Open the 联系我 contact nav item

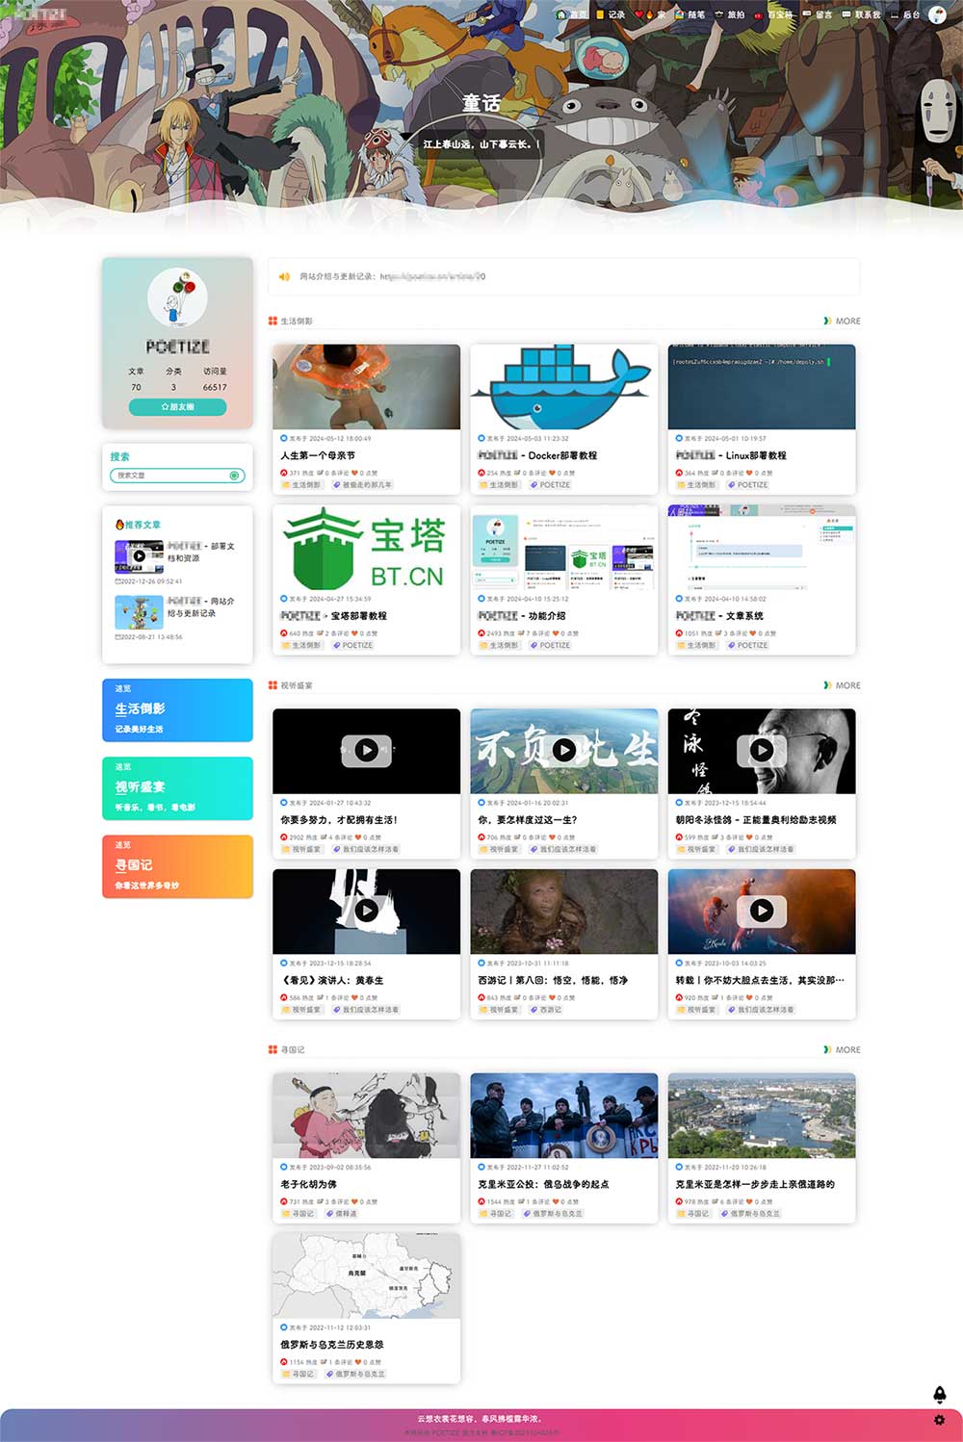pos(861,14)
